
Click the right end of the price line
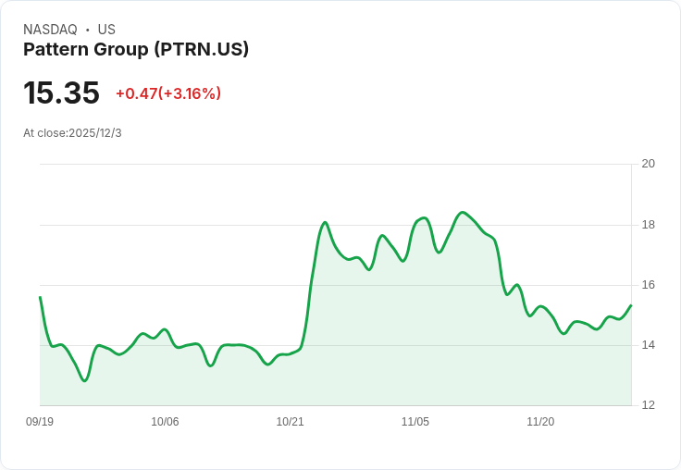631,305
